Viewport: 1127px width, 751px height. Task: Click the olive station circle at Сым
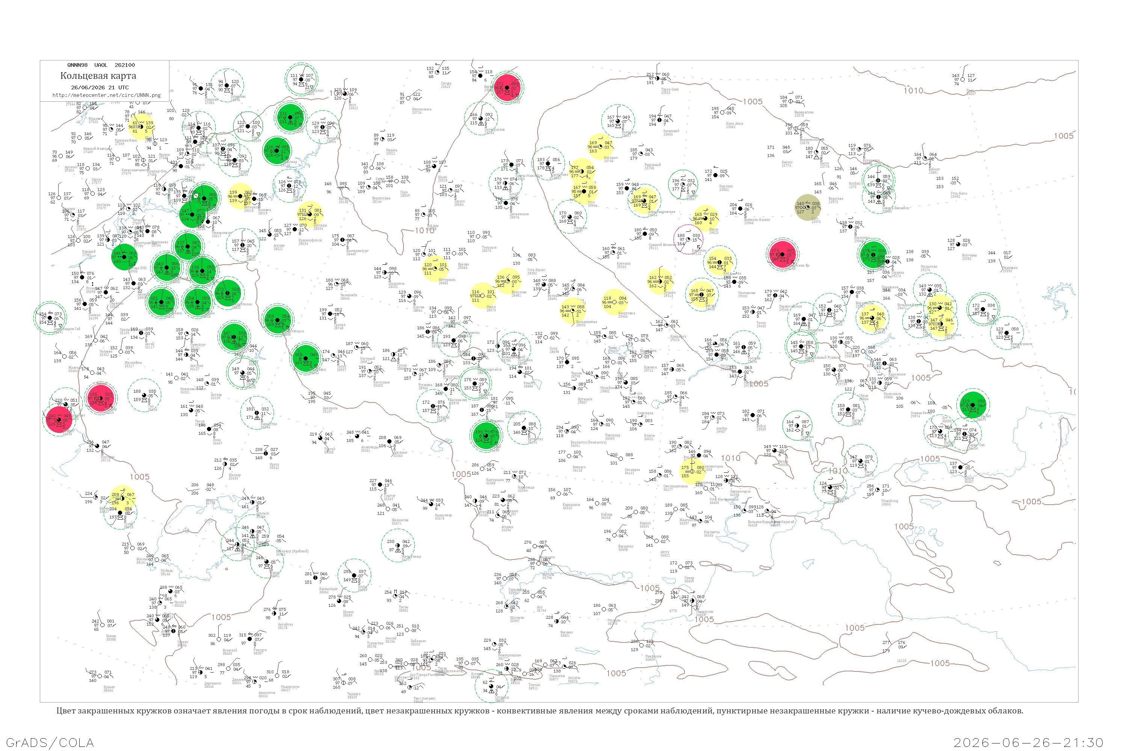[808, 207]
